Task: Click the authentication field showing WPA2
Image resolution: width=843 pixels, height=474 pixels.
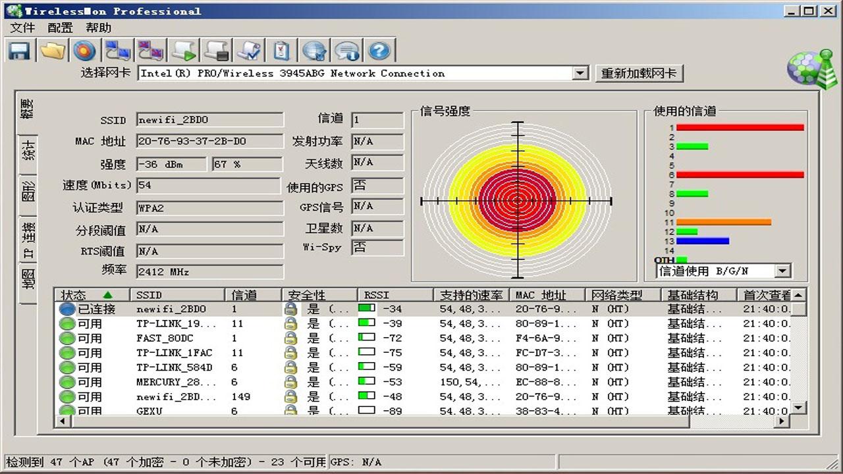Action: (210, 208)
